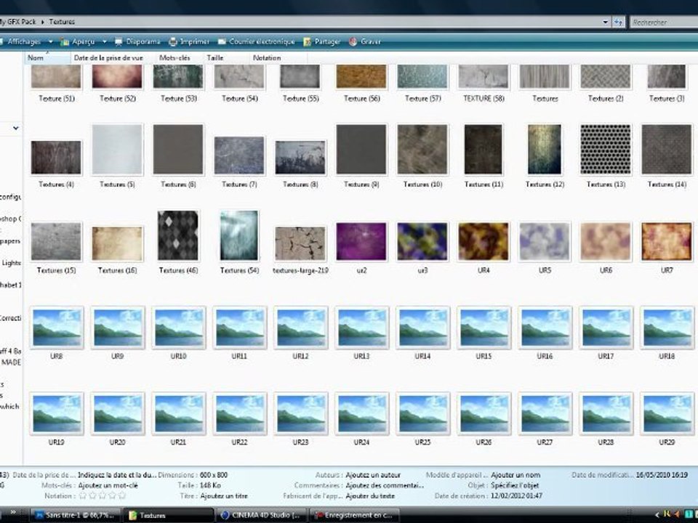Select the ur2 purple thumbnail

click(x=361, y=241)
